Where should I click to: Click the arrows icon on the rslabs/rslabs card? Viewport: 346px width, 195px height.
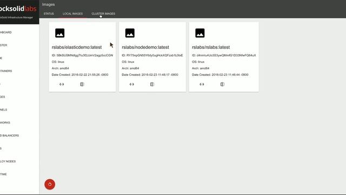tap(202, 84)
